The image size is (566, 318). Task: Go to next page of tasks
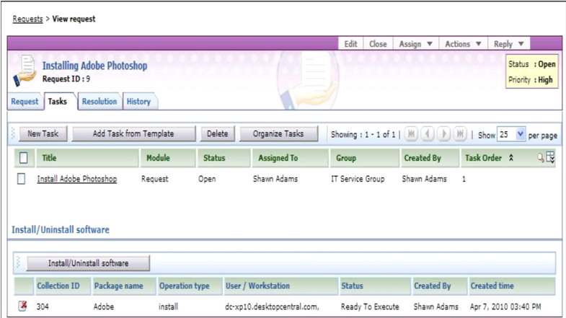point(443,134)
